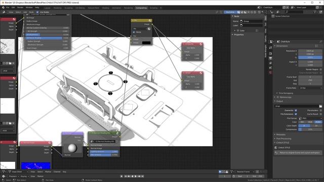Open the Tool properties tab icon
Screen dimensions: 324x182
(x=270, y=48)
